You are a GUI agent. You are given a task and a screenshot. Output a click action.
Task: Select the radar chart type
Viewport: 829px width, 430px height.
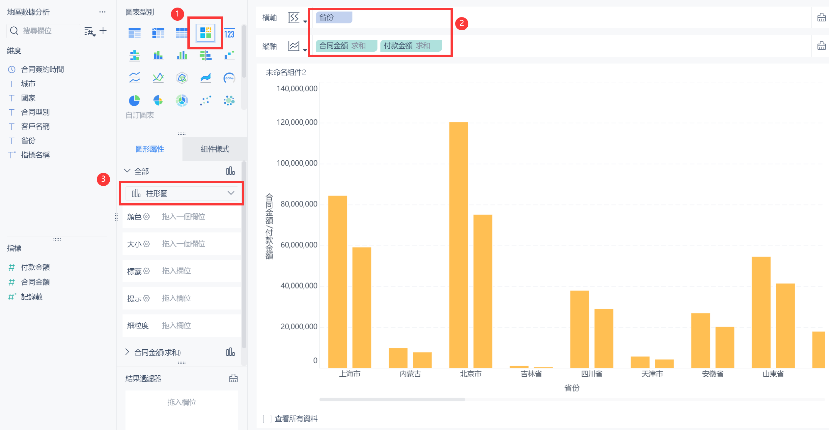181,78
